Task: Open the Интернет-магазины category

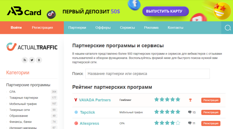Action: coord(23,128)
